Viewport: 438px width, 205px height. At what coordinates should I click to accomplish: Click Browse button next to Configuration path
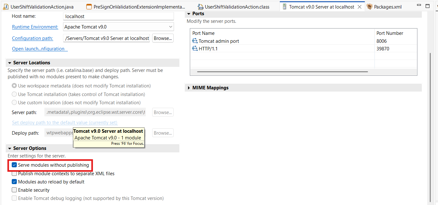pos(163,38)
